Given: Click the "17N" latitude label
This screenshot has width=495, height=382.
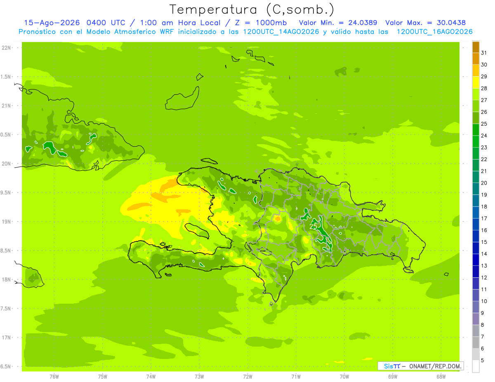Looking at the screenshot, I should tap(6, 337).
